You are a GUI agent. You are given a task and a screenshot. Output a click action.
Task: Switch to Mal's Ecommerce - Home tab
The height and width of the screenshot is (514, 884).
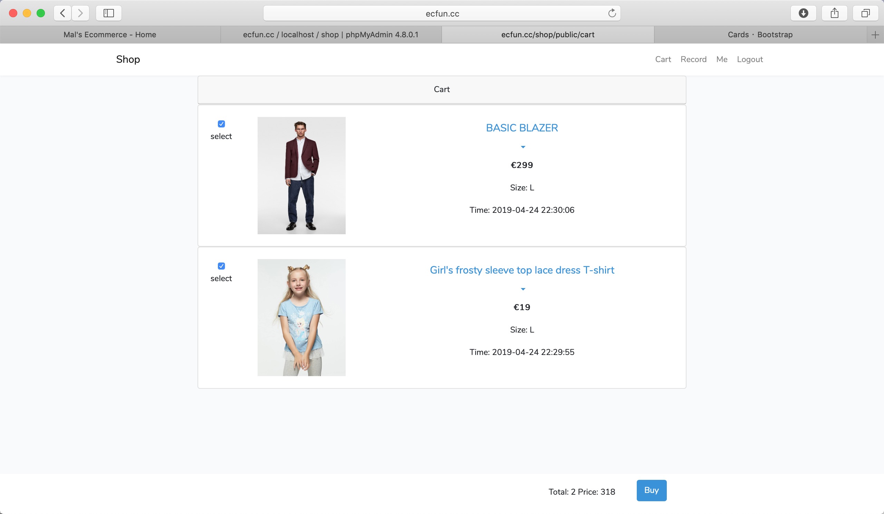click(x=110, y=35)
